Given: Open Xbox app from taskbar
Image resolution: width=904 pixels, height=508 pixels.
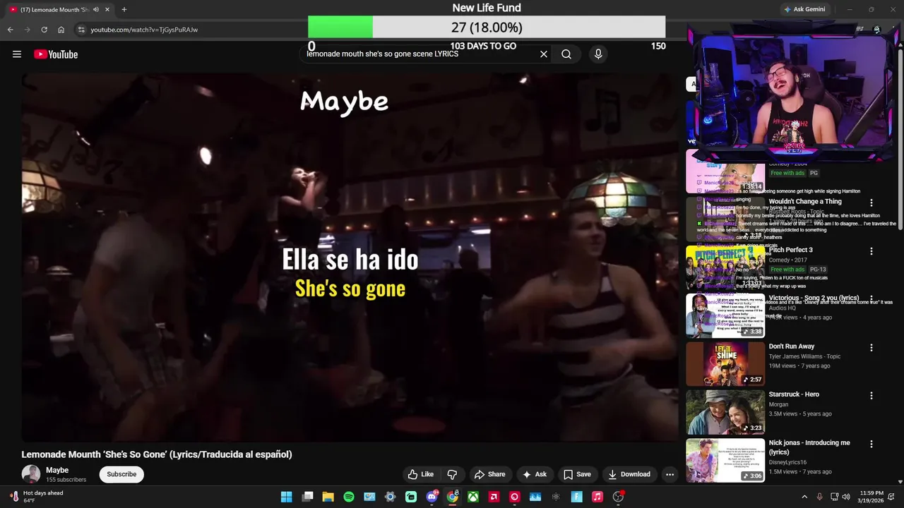Looking at the screenshot, I should (473, 497).
